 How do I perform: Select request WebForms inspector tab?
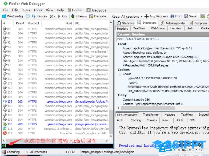158,28
